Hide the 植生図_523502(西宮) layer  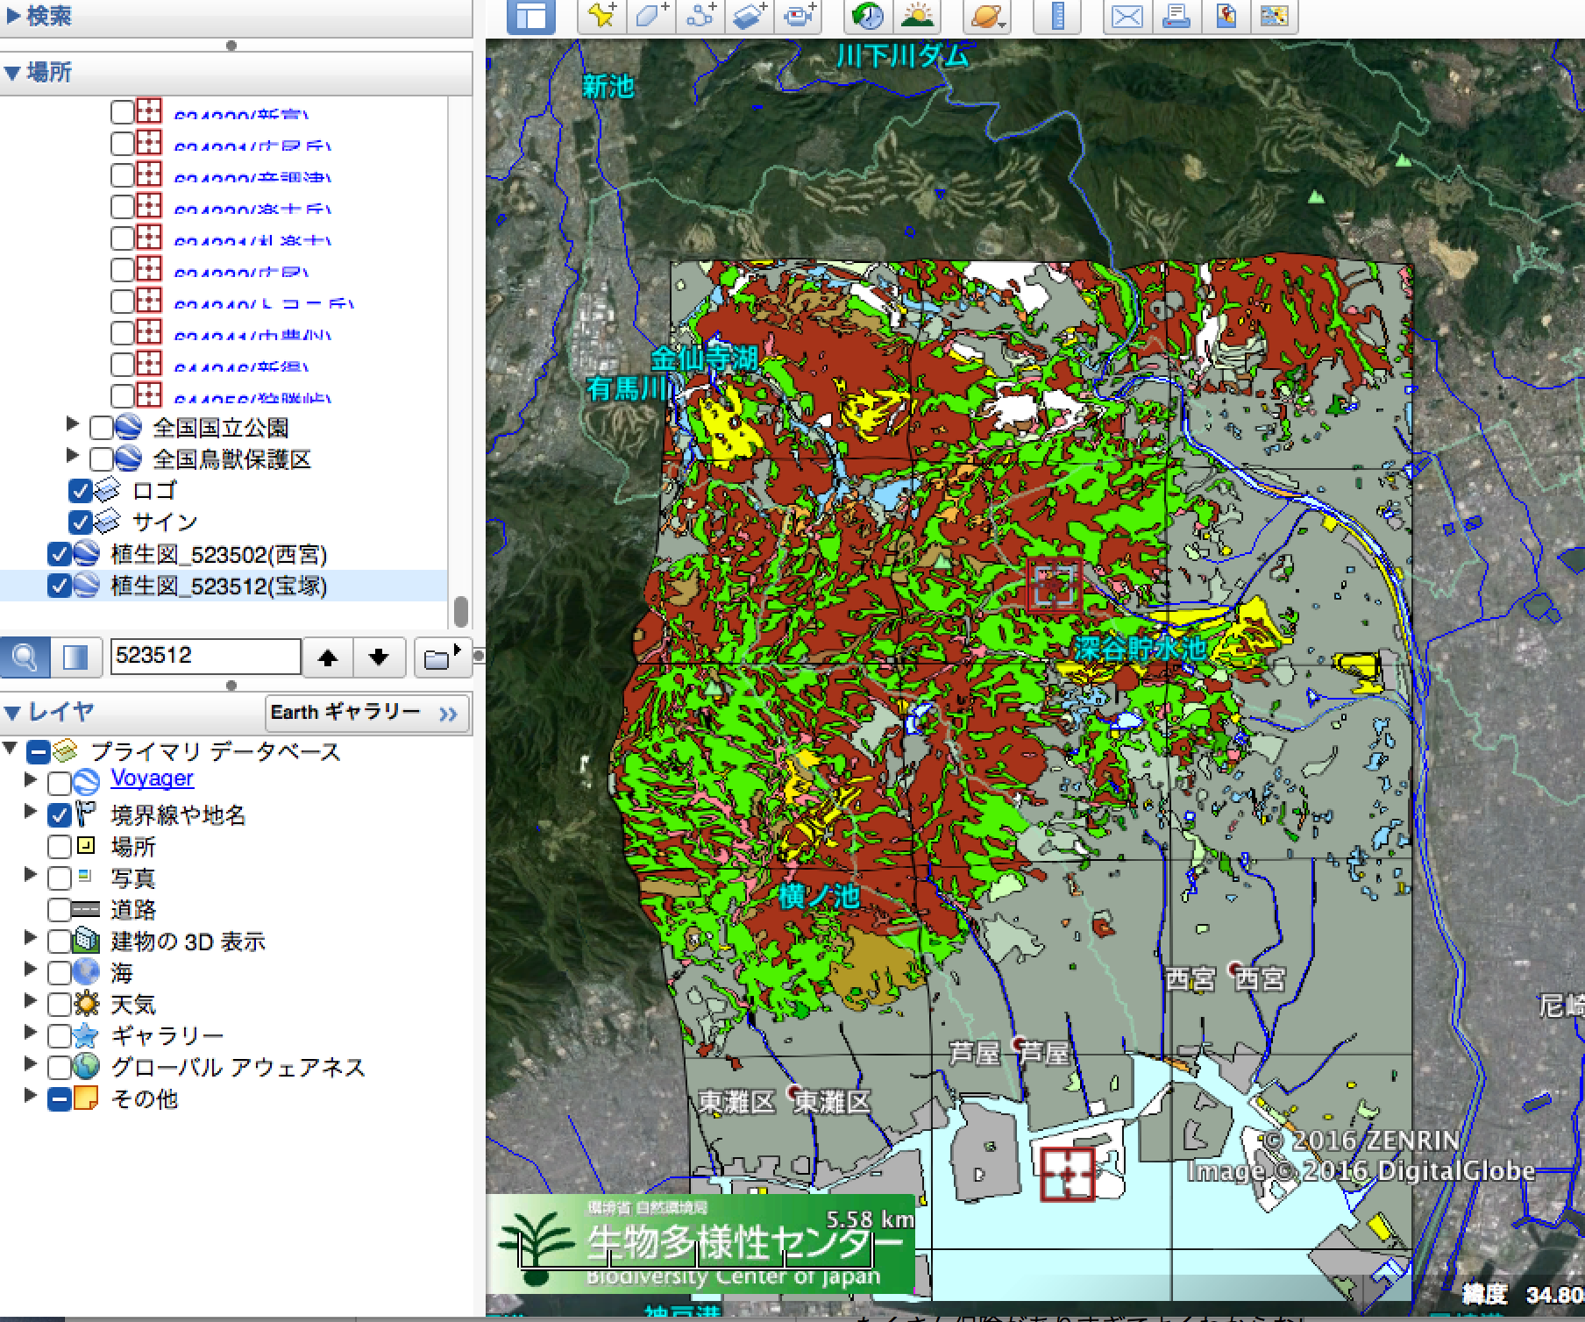pyautogui.click(x=59, y=555)
